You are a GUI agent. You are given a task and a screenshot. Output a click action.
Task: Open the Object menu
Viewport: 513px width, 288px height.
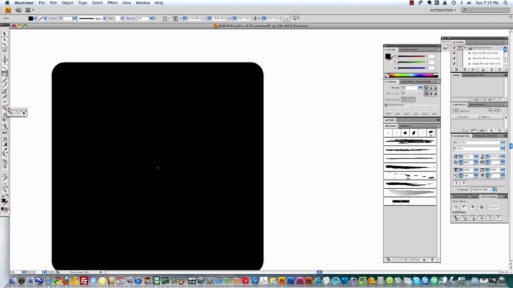67,3
